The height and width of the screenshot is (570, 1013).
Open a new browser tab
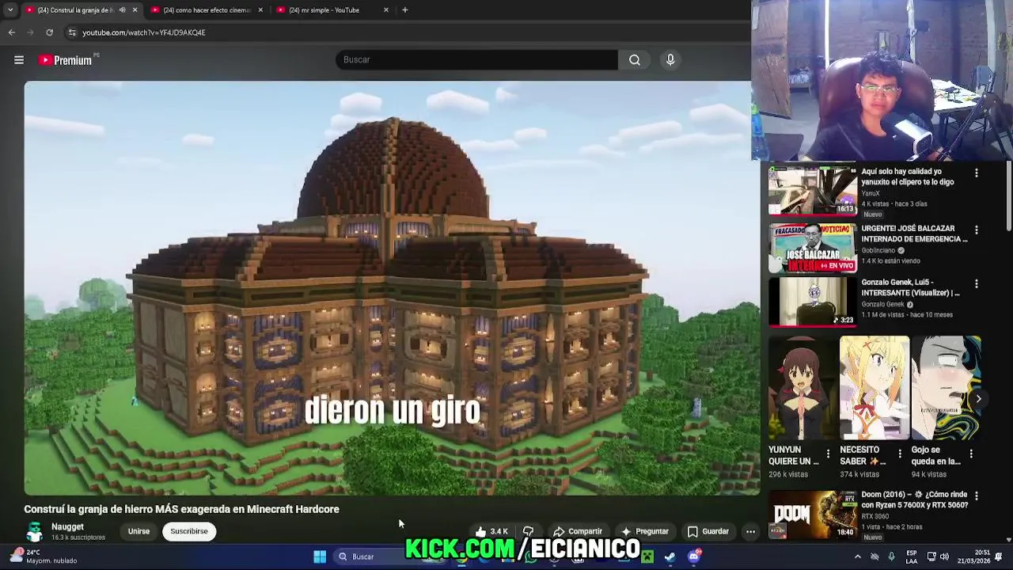[404, 10]
